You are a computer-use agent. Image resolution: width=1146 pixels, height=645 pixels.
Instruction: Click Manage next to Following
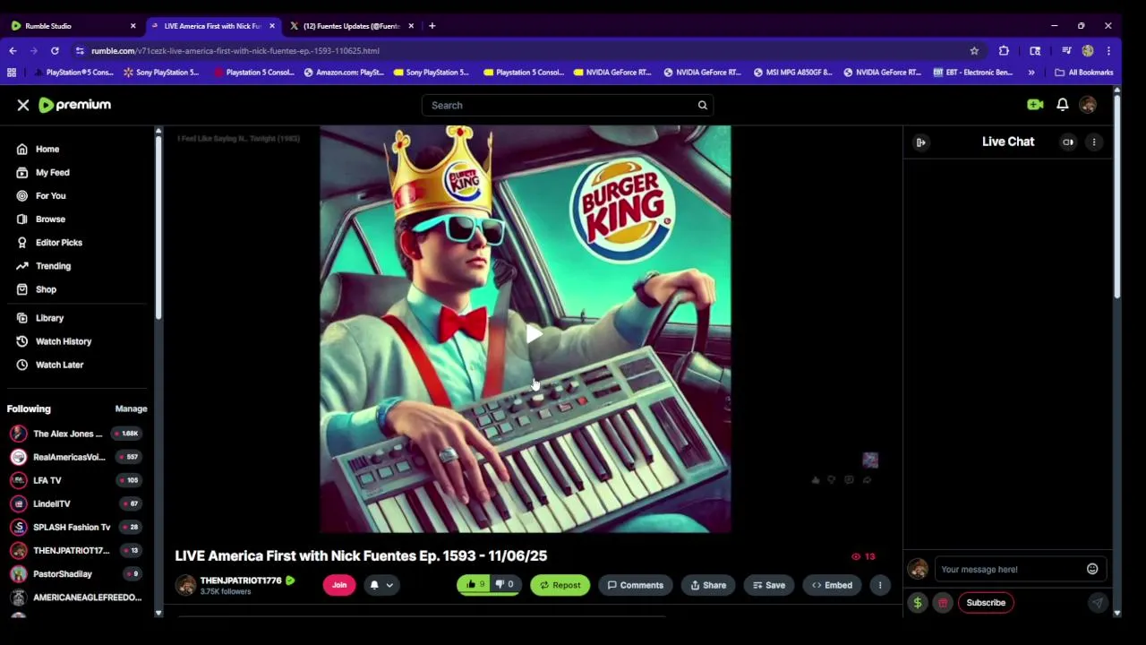point(131,408)
